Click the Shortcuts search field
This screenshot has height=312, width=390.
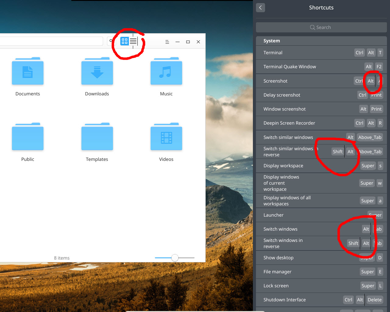pyautogui.click(x=321, y=27)
